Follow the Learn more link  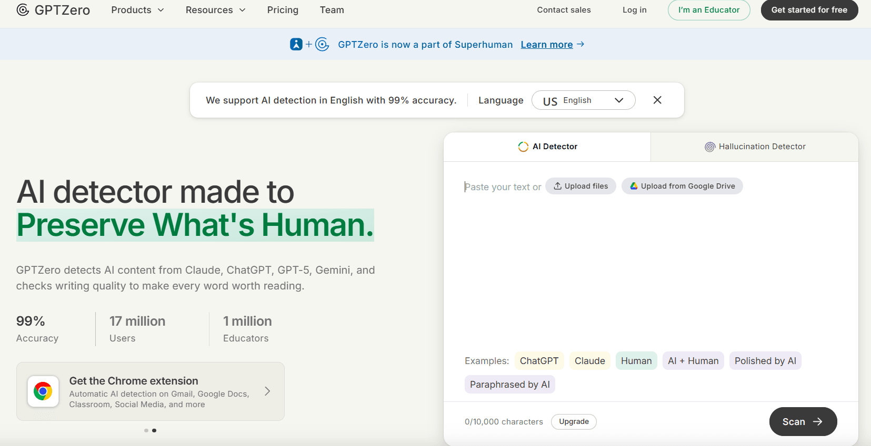[547, 45]
